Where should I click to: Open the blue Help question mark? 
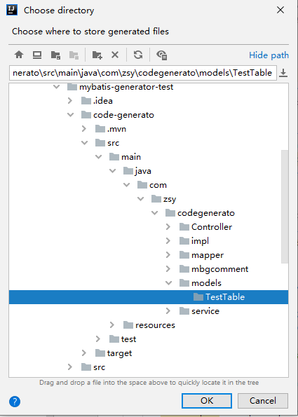(x=15, y=402)
